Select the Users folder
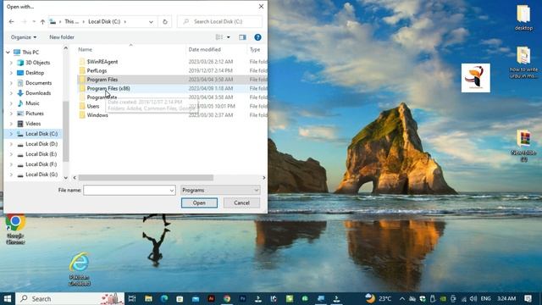Screen dimensions: 542x305 92,106
